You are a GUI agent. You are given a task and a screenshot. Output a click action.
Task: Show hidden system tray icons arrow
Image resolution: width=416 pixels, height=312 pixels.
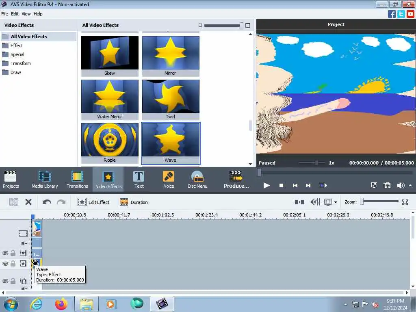[345, 304]
